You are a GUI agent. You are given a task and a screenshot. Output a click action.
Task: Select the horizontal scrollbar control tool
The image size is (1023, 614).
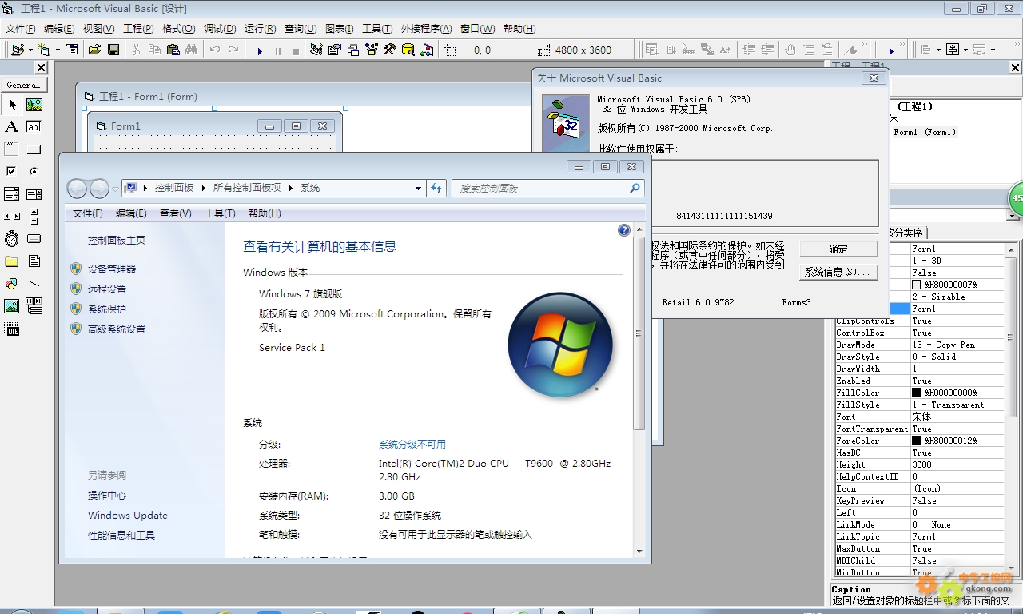pyautogui.click(x=12, y=217)
